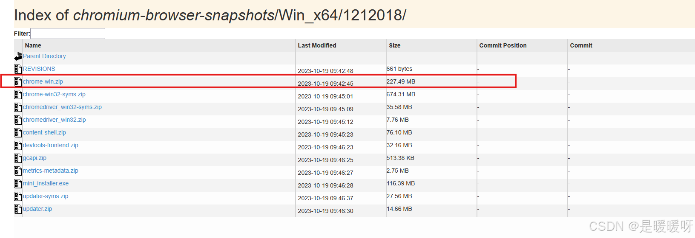Select the 2023-10-19 09:45:01 timestamp
This screenshot has height=238, width=695.
(325, 96)
